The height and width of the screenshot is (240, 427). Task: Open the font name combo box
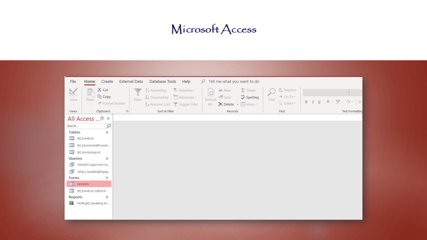pyautogui.click(x=326, y=92)
